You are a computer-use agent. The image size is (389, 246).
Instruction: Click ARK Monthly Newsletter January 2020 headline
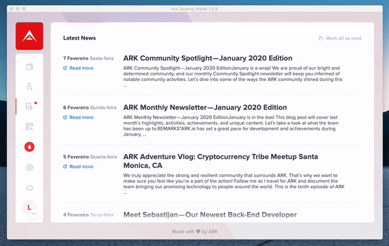[205, 107]
